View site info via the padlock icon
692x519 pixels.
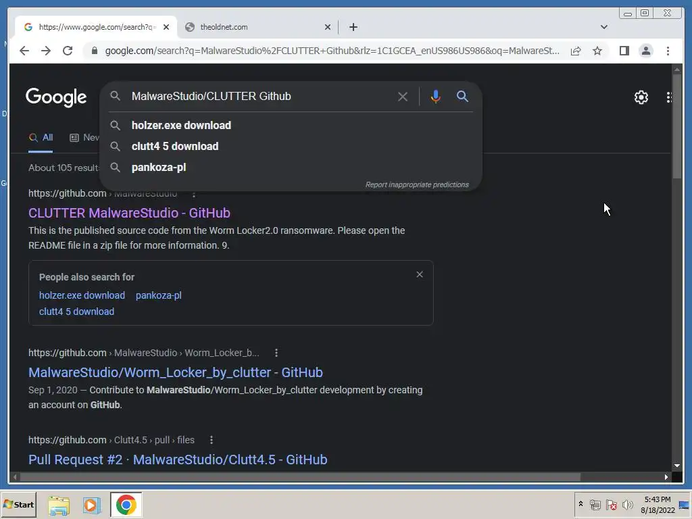click(x=94, y=51)
